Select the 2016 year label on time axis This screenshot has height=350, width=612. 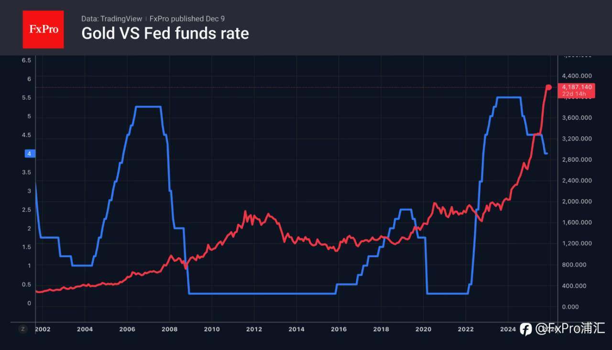pyautogui.click(x=339, y=329)
